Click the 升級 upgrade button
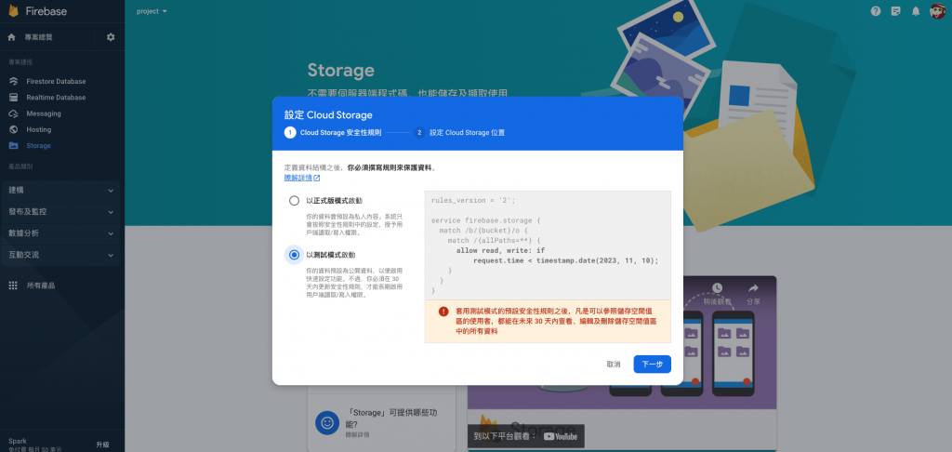This screenshot has height=452, width=952. click(x=102, y=445)
